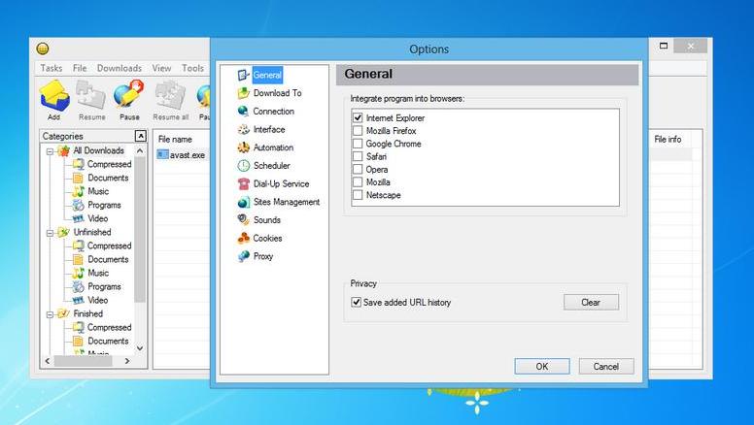Enable Mozilla Firefox integration
Screen dimensions: 754x425
(x=358, y=131)
